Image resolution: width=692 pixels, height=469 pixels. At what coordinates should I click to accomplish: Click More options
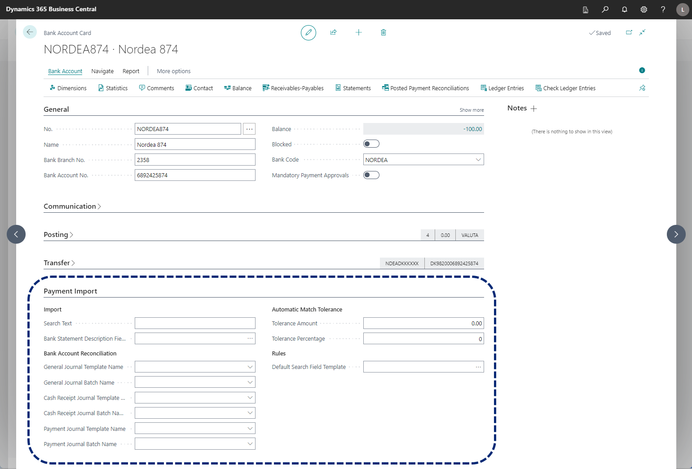pyautogui.click(x=174, y=71)
